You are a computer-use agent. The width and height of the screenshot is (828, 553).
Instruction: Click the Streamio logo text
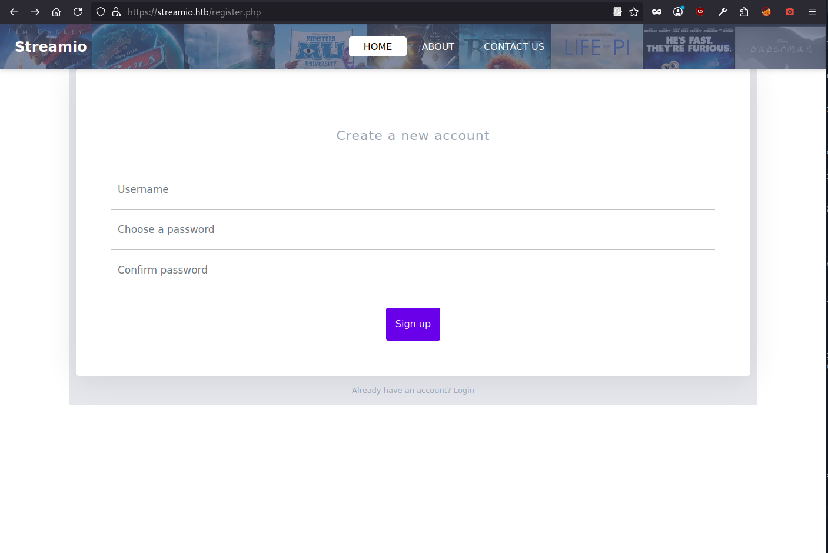51,46
